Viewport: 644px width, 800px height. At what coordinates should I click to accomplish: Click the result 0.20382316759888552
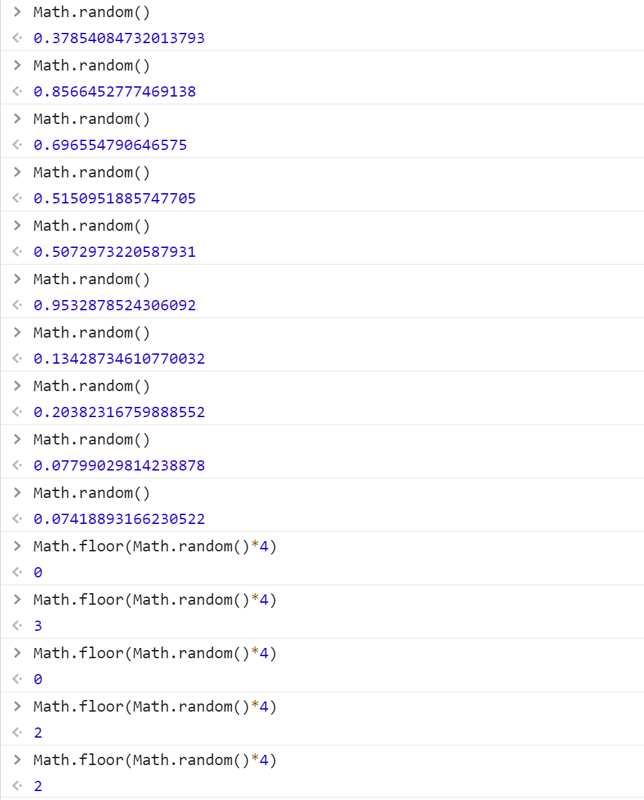[119, 412]
